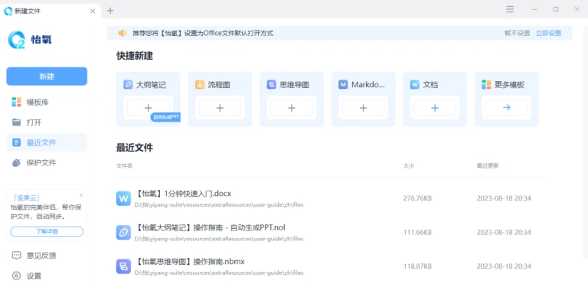Select 最近文件 in the sidebar
The image size is (588, 294).
pos(47,142)
